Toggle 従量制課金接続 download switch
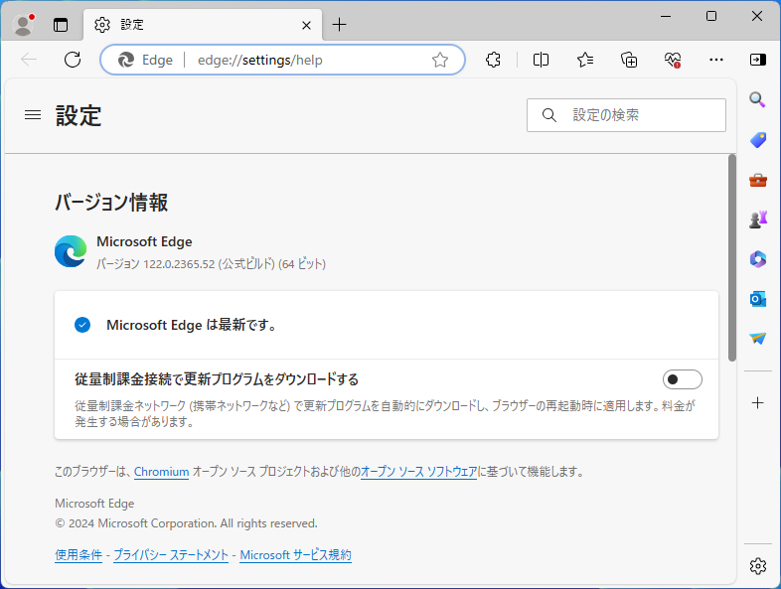Screen dimensions: 781x589 pos(683,379)
